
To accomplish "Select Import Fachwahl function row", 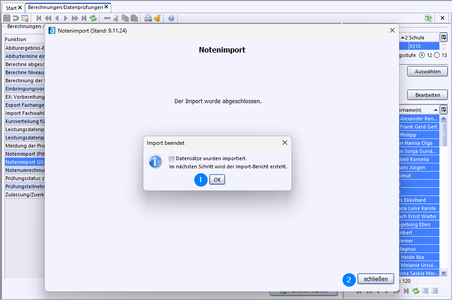I will 25,113.
